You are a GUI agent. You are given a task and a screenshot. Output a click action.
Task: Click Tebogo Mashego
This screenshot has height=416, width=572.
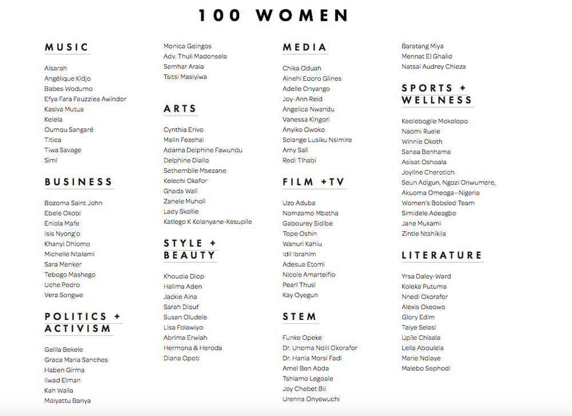pyautogui.click(x=70, y=275)
